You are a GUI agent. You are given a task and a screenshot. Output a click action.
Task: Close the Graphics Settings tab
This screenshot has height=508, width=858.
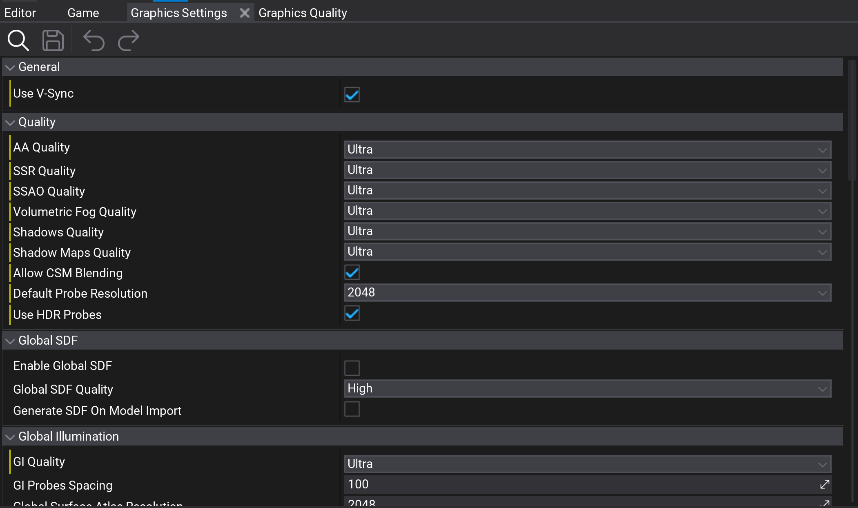click(x=244, y=13)
